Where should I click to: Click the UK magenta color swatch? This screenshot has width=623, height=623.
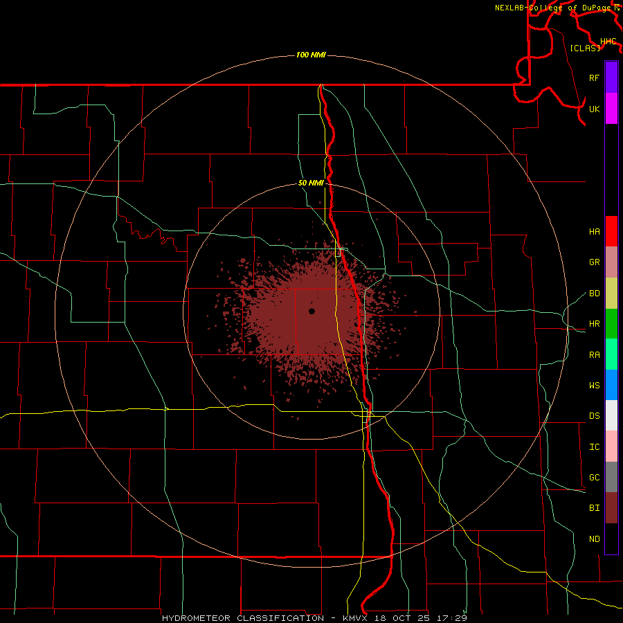[x=611, y=109]
